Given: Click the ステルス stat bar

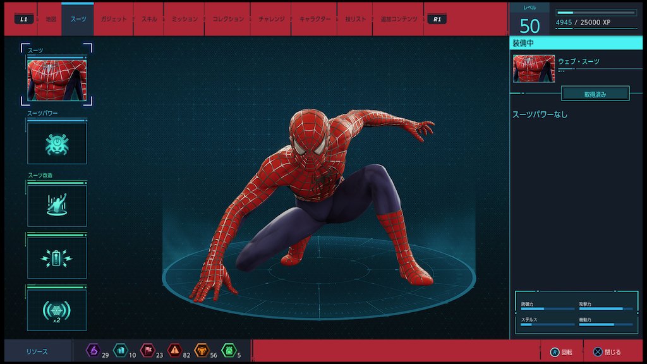Looking at the screenshot, I should pos(547,324).
